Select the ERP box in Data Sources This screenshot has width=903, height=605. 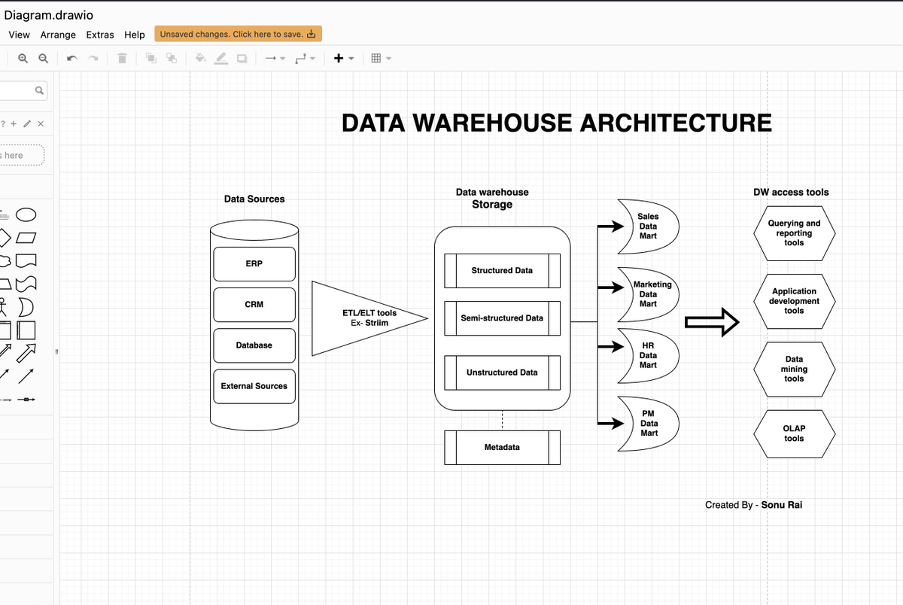click(x=254, y=264)
